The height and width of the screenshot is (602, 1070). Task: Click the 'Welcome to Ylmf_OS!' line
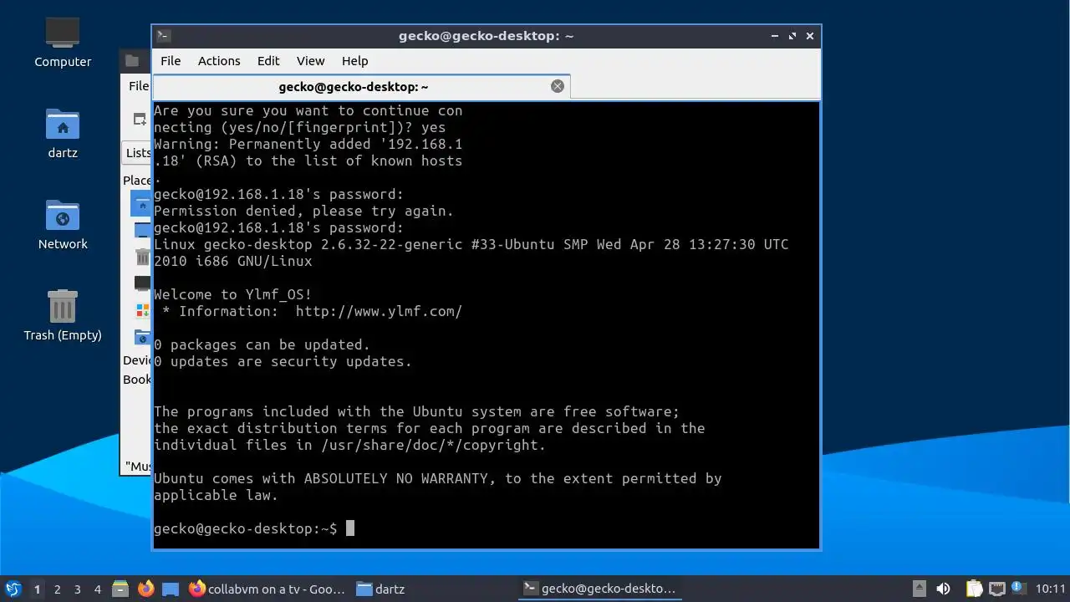[x=232, y=294]
